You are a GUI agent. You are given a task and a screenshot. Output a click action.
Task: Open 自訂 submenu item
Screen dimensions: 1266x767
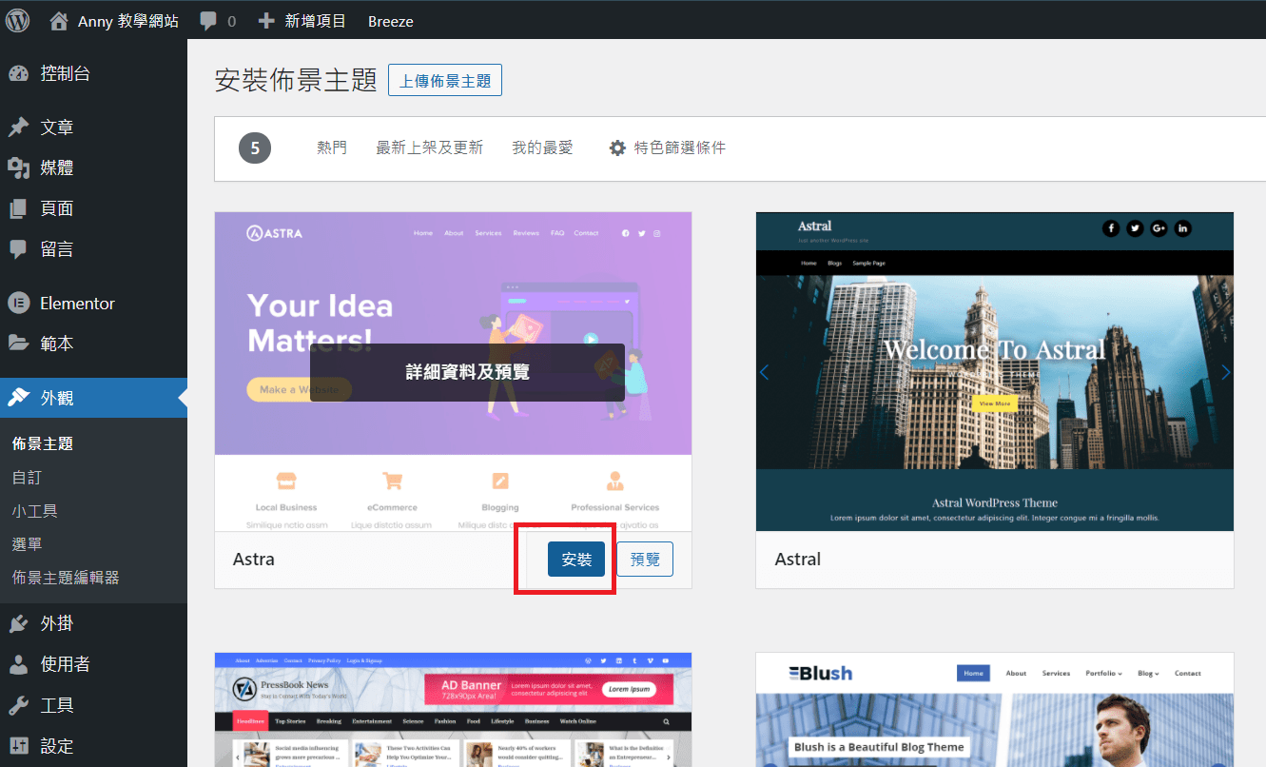pyautogui.click(x=27, y=477)
